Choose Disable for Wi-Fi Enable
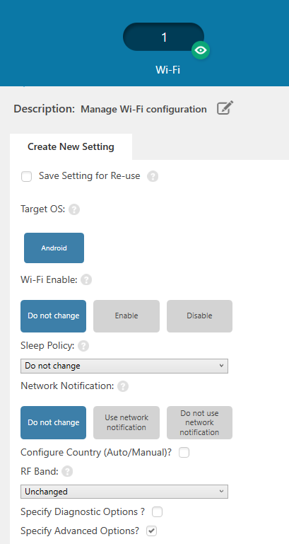The height and width of the screenshot is (544, 289). click(199, 316)
